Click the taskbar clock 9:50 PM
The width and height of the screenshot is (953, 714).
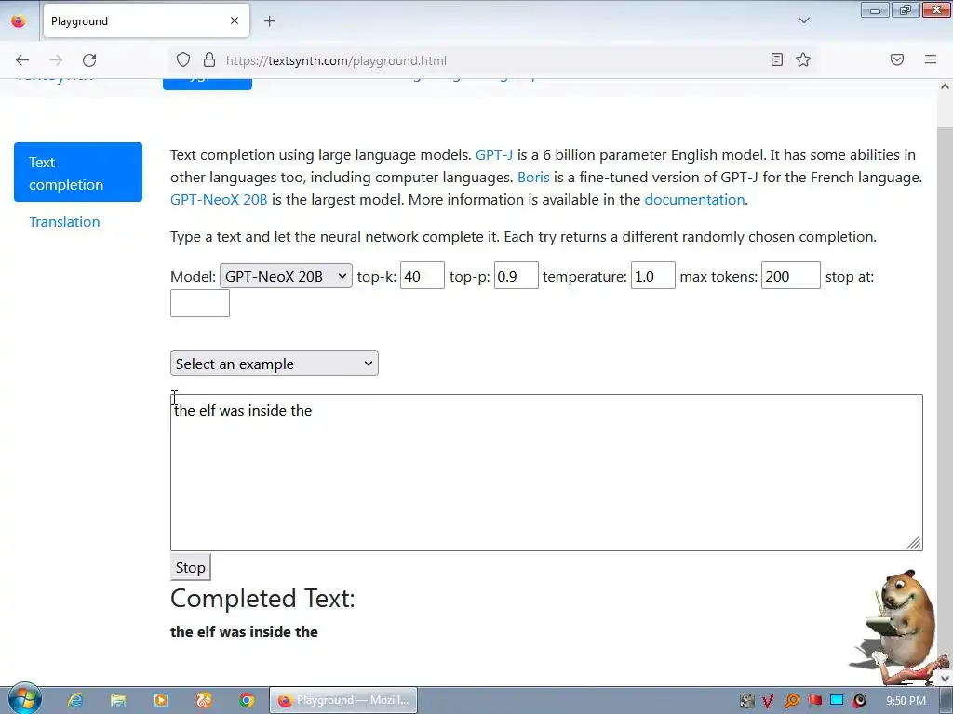pos(906,701)
